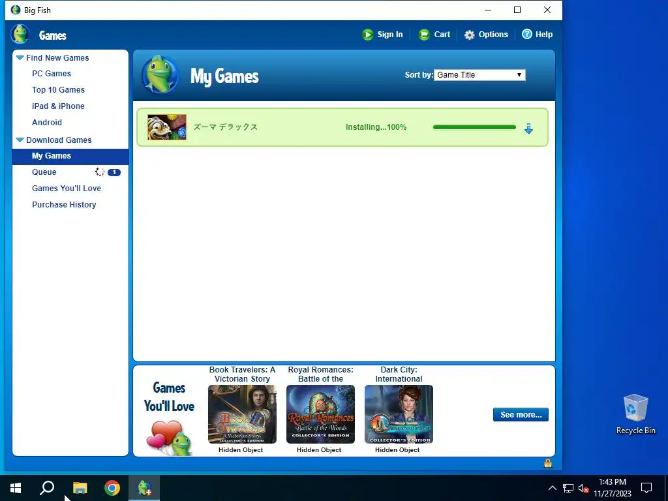Click the Options gear icon

469,35
